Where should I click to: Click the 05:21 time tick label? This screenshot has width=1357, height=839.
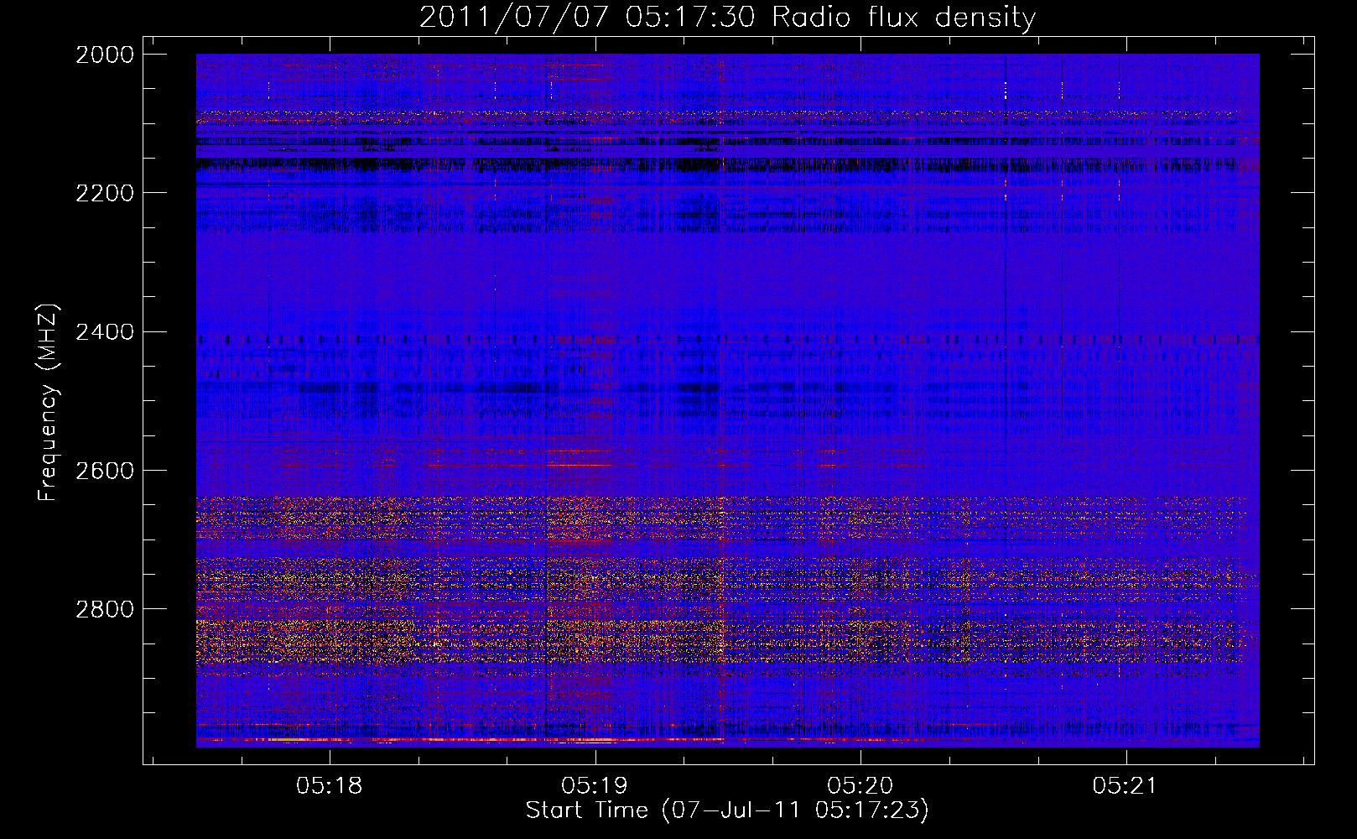point(1126,786)
